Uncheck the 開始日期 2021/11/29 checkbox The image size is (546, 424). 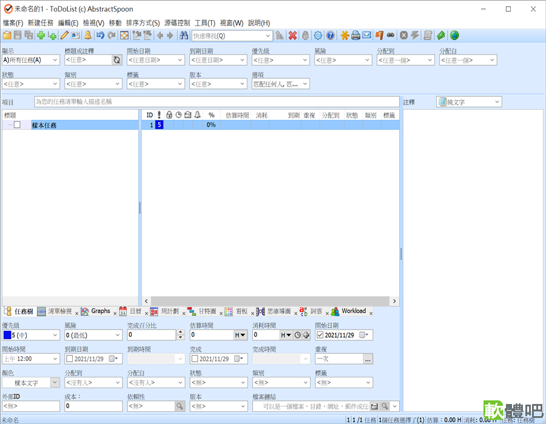coord(320,335)
